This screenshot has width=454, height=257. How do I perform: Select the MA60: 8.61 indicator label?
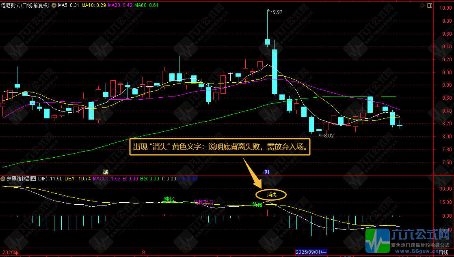coord(146,5)
